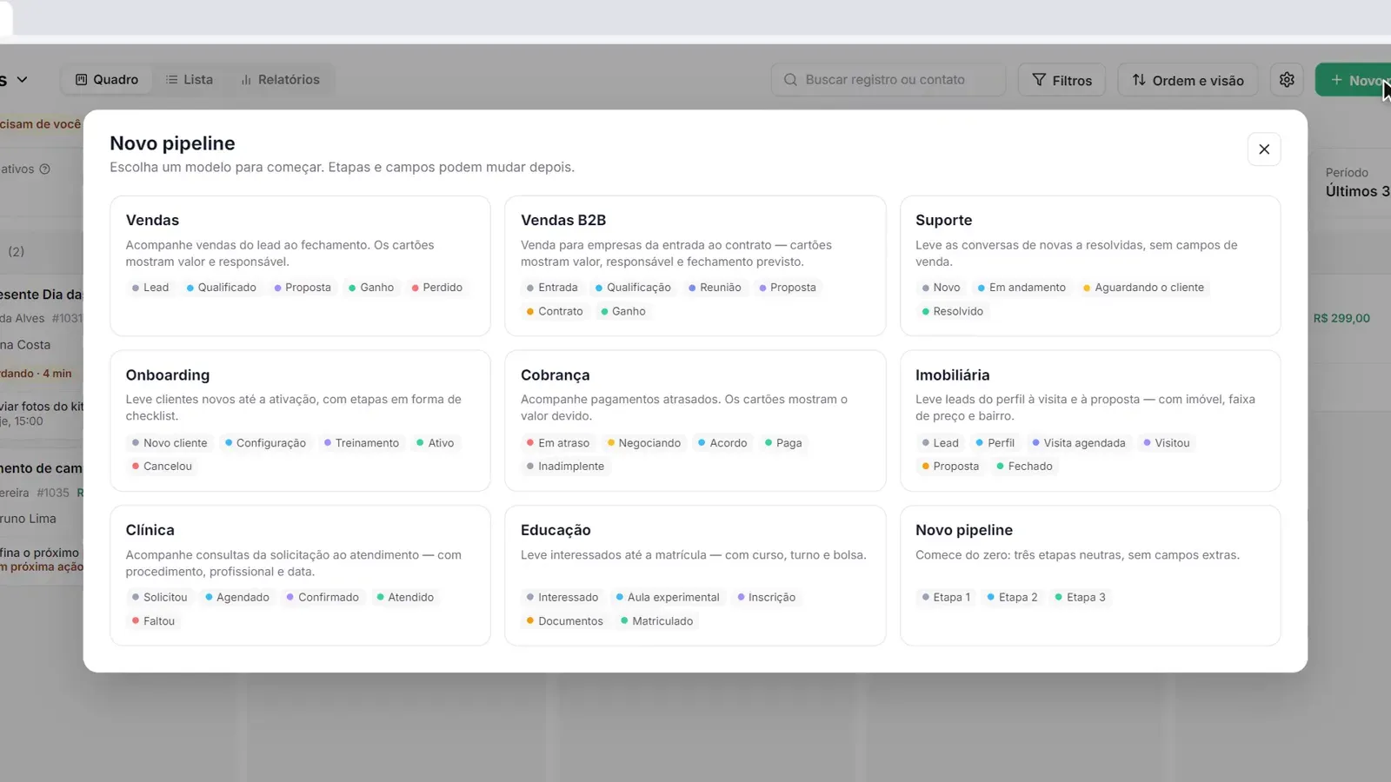Screen dimensions: 1391x782
Task: Click the R$ 299,00 value behind dialog
Action: (1341, 319)
